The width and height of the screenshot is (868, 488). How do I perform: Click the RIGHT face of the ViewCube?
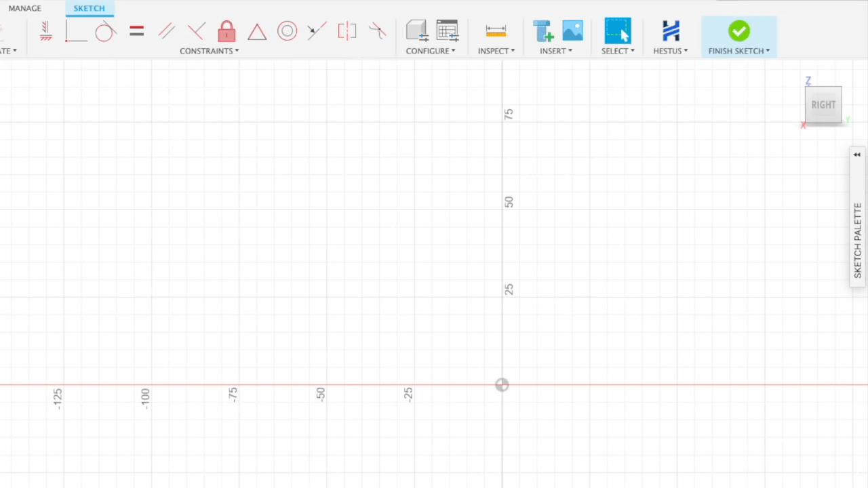coord(823,105)
